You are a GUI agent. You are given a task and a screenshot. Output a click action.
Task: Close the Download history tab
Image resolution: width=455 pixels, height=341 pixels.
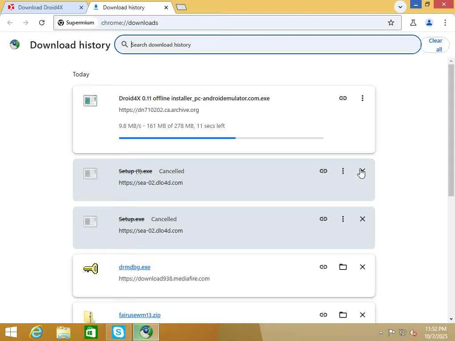tap(166, 8)
